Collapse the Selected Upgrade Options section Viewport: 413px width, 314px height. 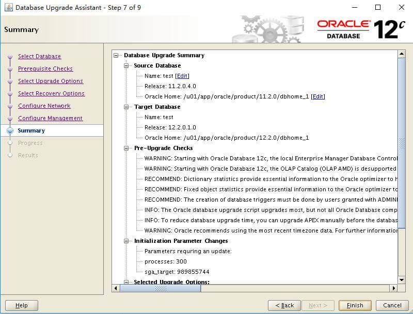(126, 282)
